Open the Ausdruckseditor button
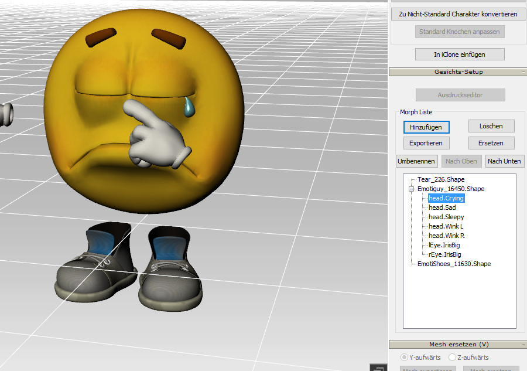 pyautogui.click(x=460, y=95)
